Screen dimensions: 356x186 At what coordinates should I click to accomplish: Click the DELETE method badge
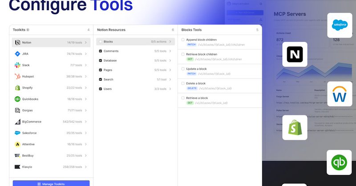coord(192,88)
